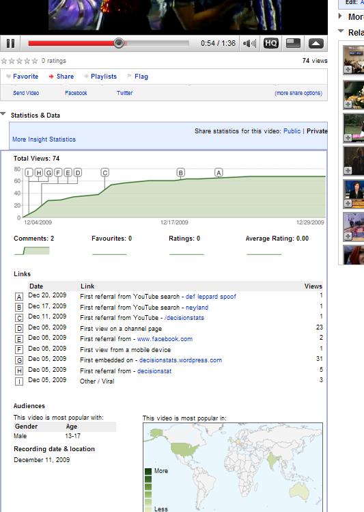Rate video with the fifth star
Image resolution: width=364 pixels, height=512 pixels.
click(35, 61)
